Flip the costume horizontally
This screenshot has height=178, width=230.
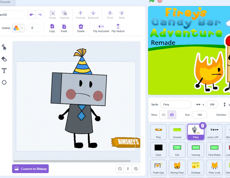[101, 28]
